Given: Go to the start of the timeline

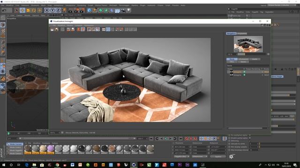Looking at the screenshot, I should pyautogui.click(x=151, y=139).
